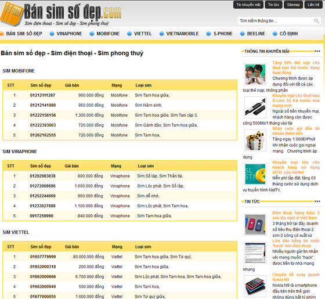Click the SIM VIETTEL section heading
Image resolution: width=325 pixels, height=299 pixels.
click(16, 232)
